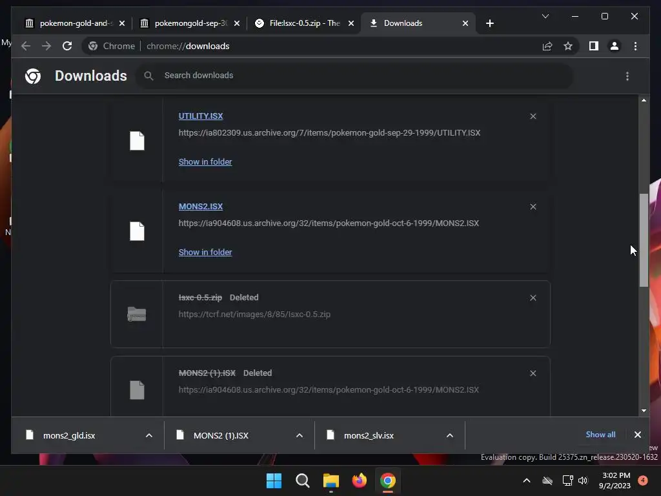Viewport: 661px width, 496px height.
Task: Expand options for mons2_gld.isx download
Action: coord(149,435)
